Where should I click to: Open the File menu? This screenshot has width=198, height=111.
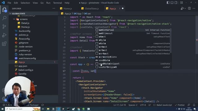point(9,3)
